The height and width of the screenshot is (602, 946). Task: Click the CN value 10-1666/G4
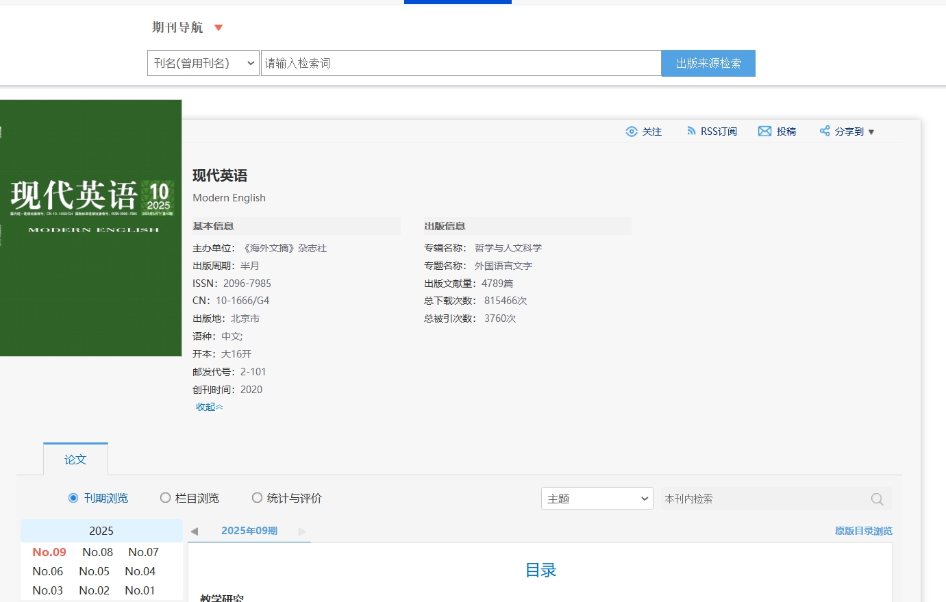coord(242,301)
